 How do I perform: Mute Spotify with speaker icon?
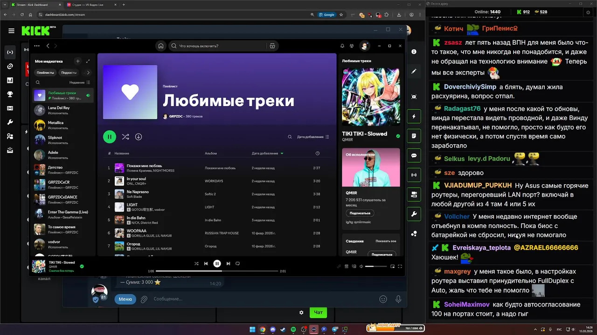(x=361, y=266)
